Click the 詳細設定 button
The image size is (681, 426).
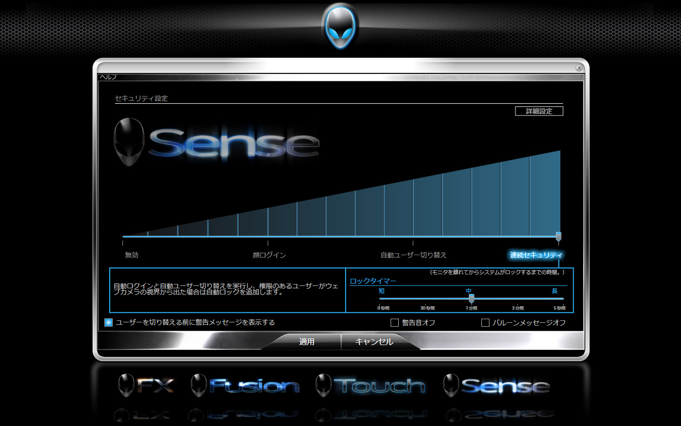(539, 111)
